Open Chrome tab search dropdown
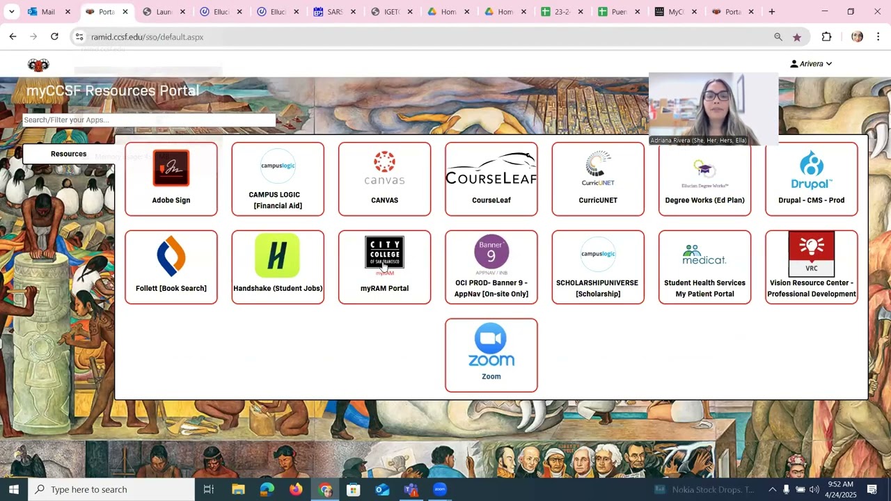The width and height of the screenshot is (891, 501). coord(11,12)
